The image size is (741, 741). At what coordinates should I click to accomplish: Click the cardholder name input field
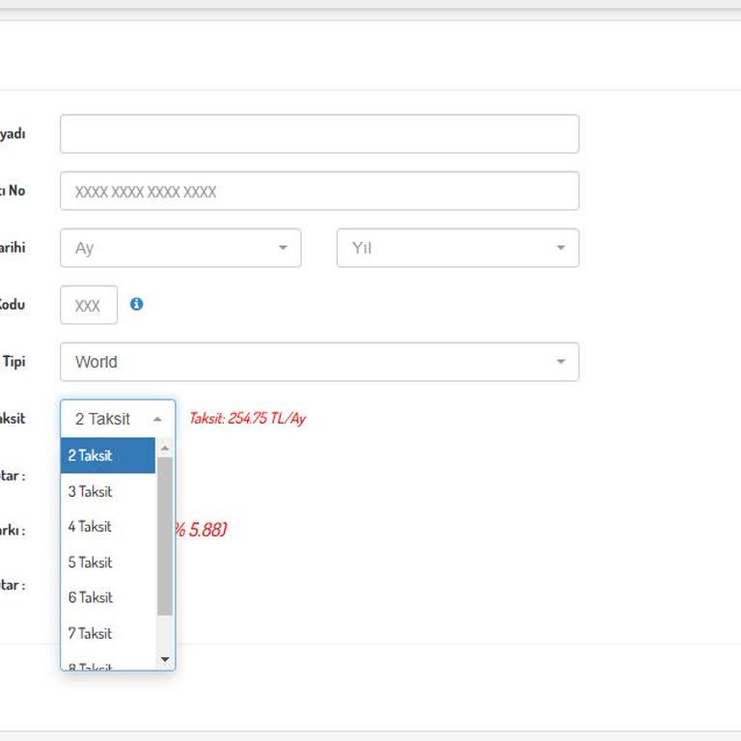click(318, 134)
